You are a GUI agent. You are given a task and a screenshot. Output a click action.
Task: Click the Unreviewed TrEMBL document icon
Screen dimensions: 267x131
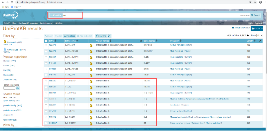(x=5, y=49)
